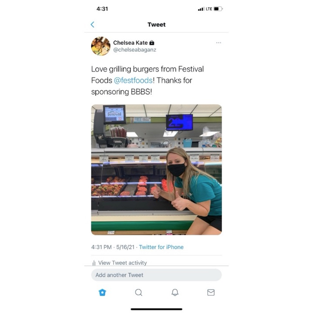This screenshot has width=313, height=313.
Task: Open Chelsea Kate's profile picture
Action: [100, 46]
